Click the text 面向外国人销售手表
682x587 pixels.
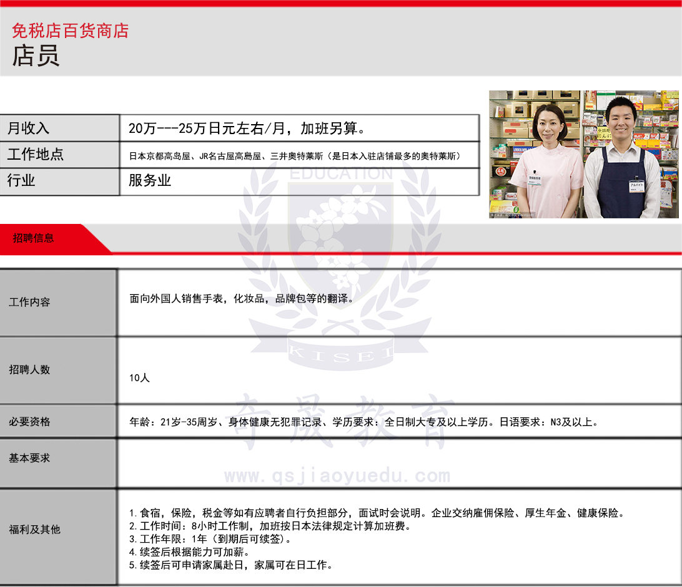coord(176,299)
